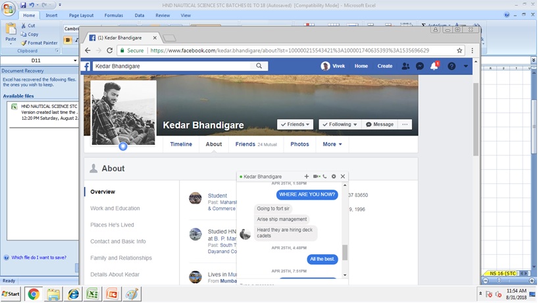Open the friend requests icon

tap(405, 67)
